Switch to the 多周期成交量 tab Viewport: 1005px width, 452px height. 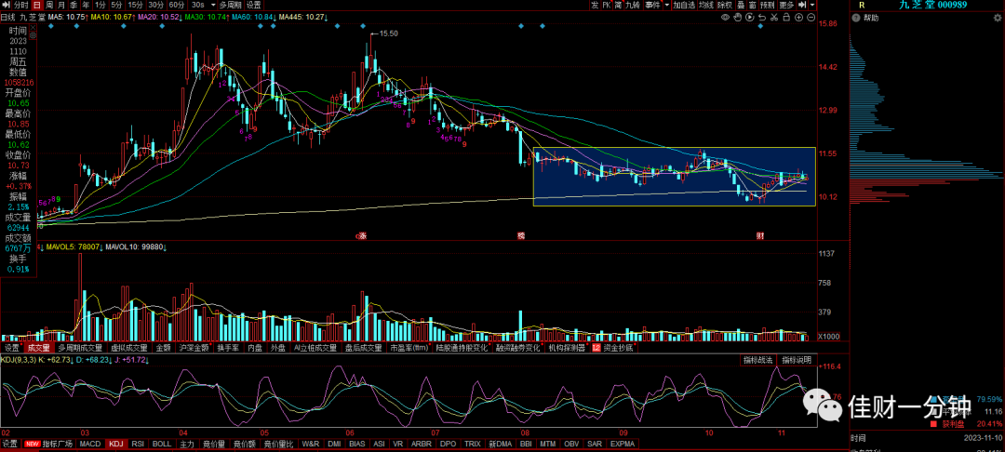pos(80,348)
